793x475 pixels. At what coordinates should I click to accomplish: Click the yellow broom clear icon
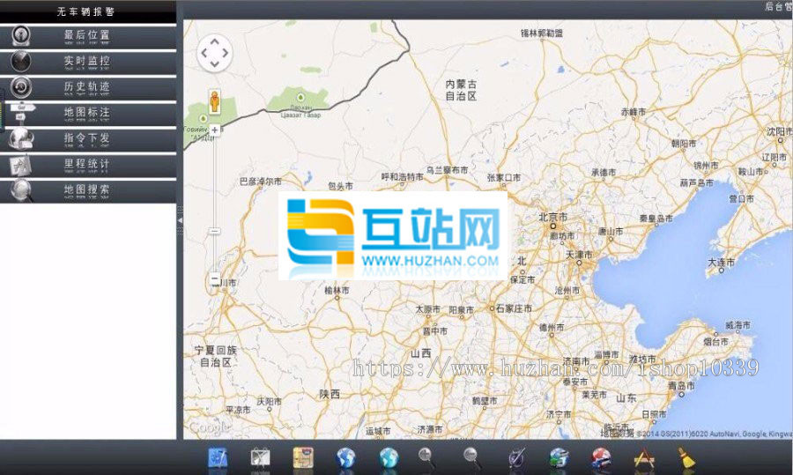(686, 457)
